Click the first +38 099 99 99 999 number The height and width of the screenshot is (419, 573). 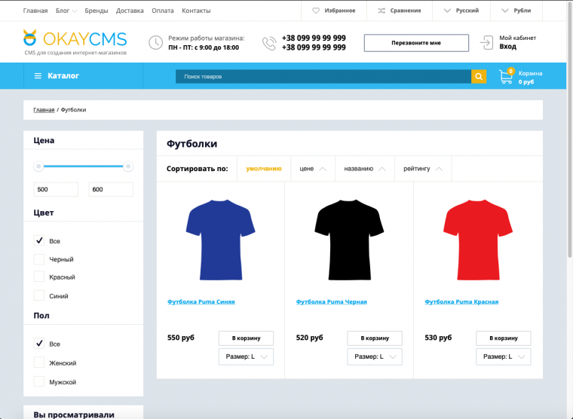click(314, 38)
